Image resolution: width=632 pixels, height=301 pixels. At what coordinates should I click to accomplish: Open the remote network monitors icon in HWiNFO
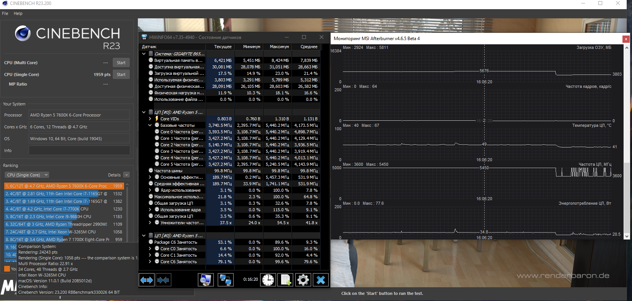pos(225,280)
